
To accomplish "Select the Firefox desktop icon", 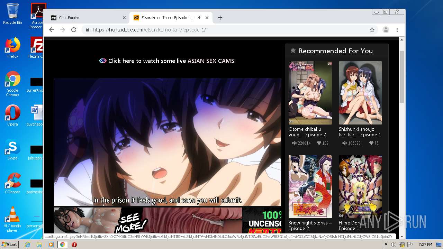I will point(12,48).
